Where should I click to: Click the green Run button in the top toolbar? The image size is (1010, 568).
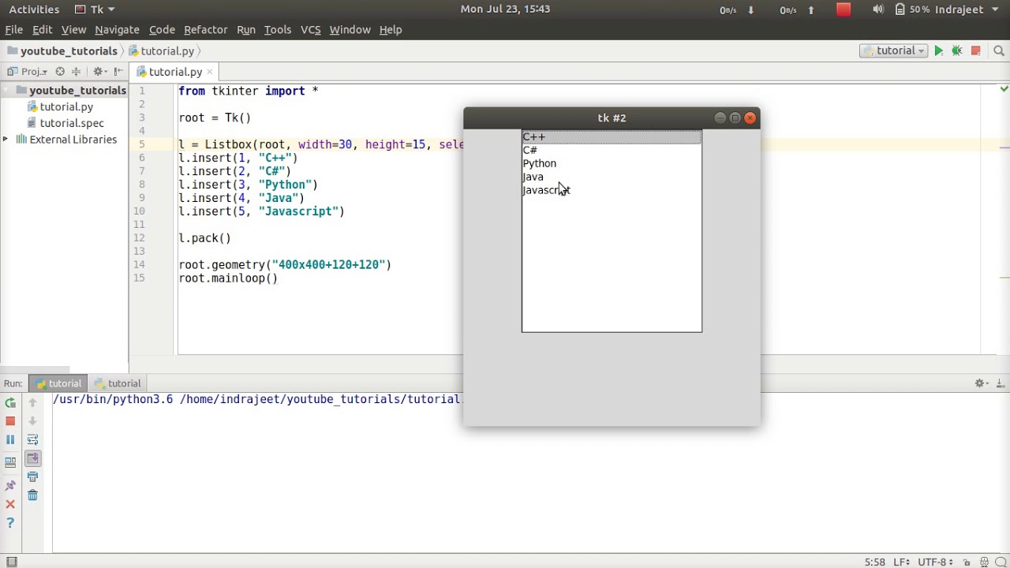(938, 51)
